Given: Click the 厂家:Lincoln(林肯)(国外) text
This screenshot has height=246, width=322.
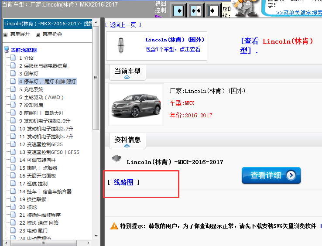Looking at the screenshot, I should click(207, 91).
